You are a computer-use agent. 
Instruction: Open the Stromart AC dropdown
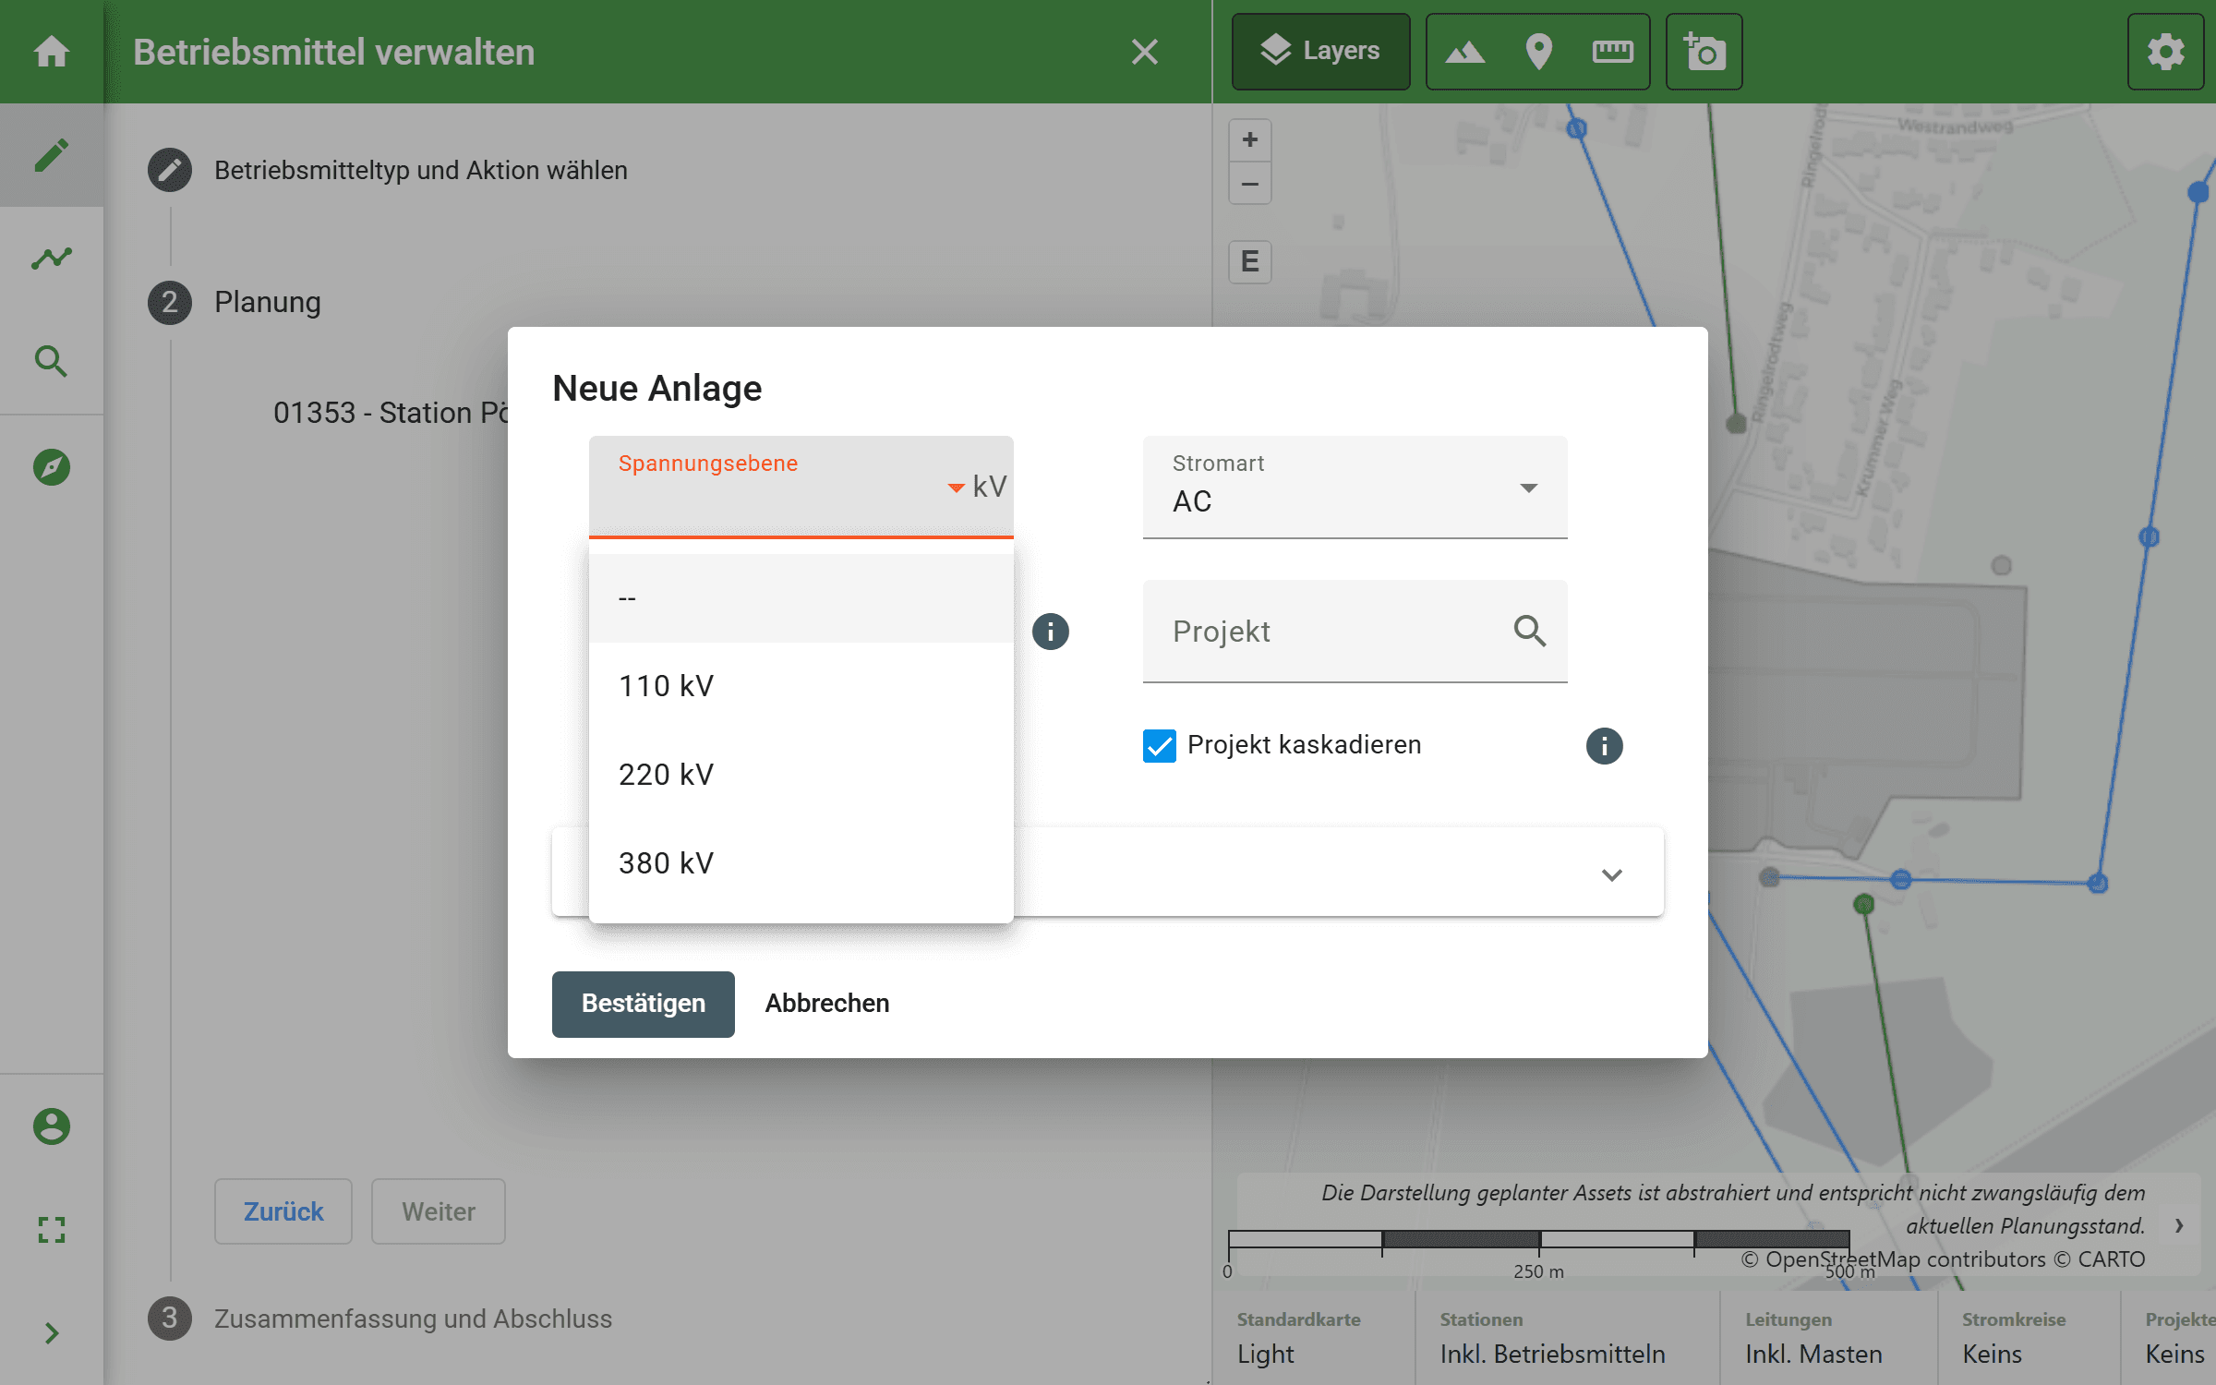pyautogui.click(x=1528, y=489)
